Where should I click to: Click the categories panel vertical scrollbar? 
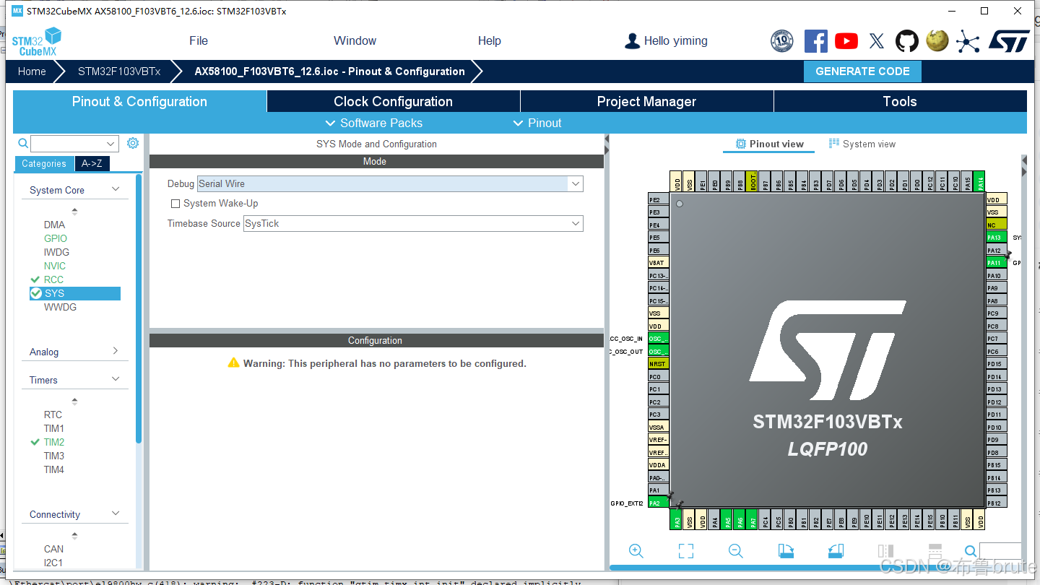coord(139,308)
